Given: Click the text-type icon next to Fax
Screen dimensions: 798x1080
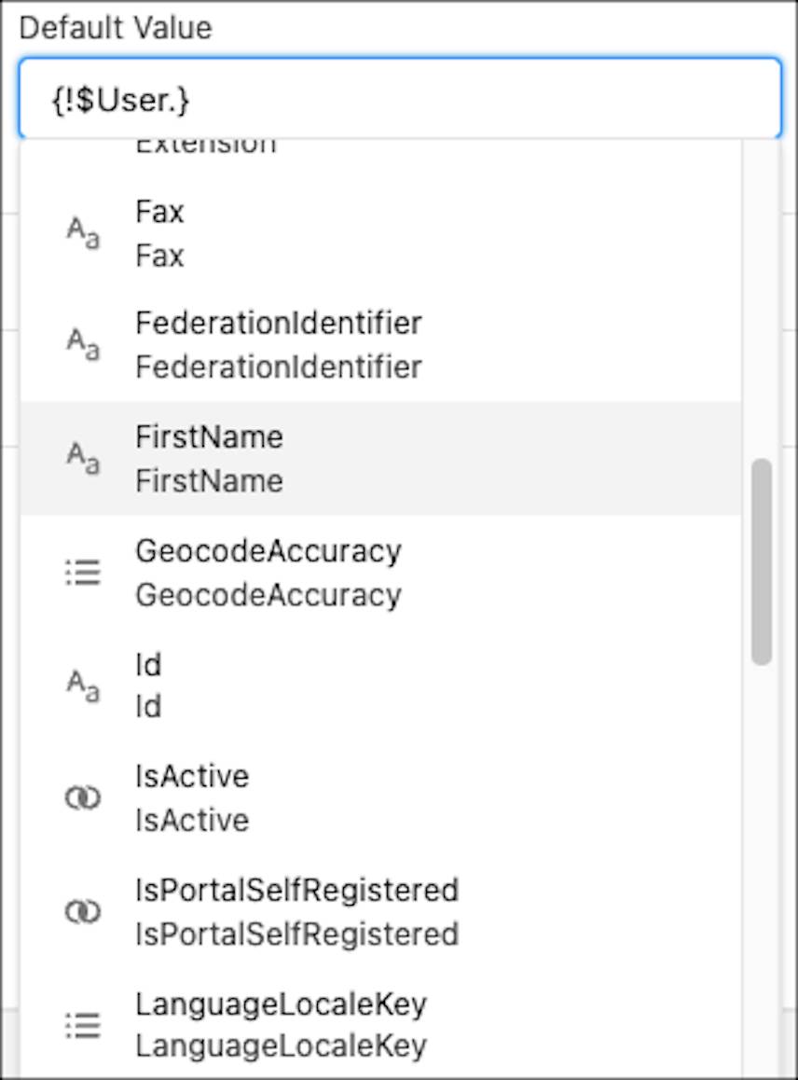Looking at the screenshot, I should pyautogui.click(x=82, y=233).
